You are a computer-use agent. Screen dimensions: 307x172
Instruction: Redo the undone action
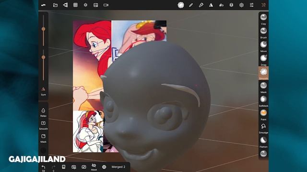[x=53, y=168]
